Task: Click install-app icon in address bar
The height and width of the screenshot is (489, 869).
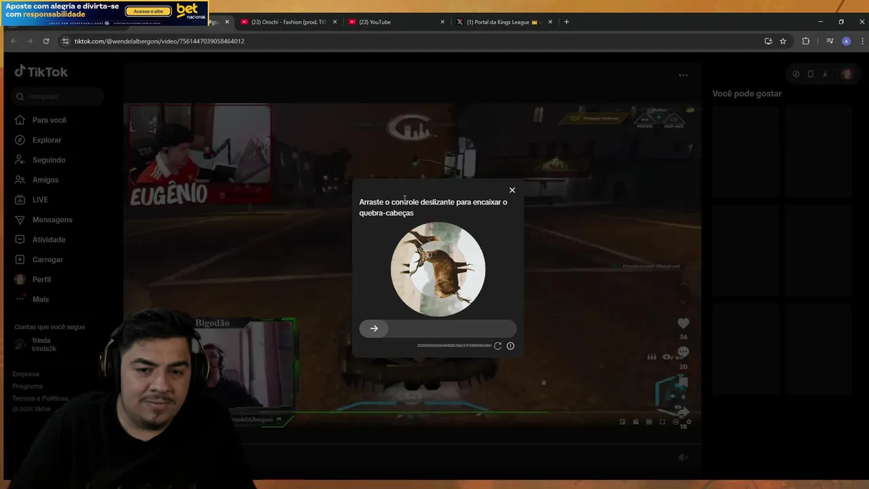Action: click(x=768, y=41)
